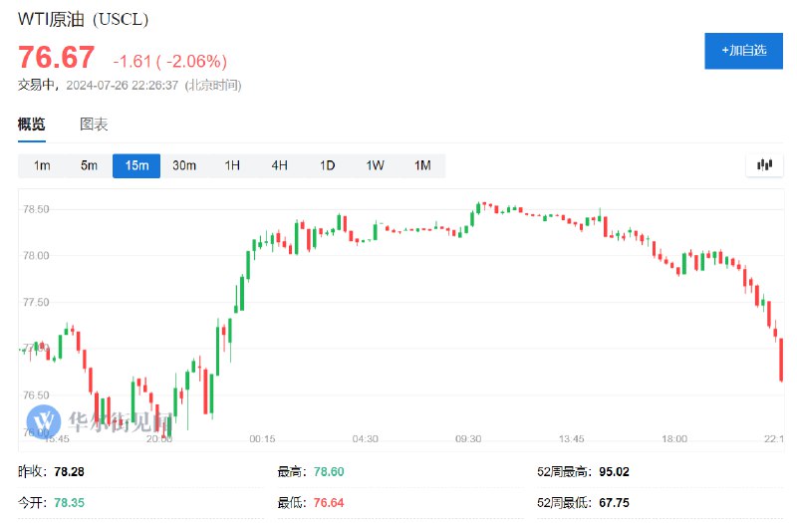Viewport: 797px width, 523px height.
Task: Click the 今开 value 78.35
Action: click(69, 503)
